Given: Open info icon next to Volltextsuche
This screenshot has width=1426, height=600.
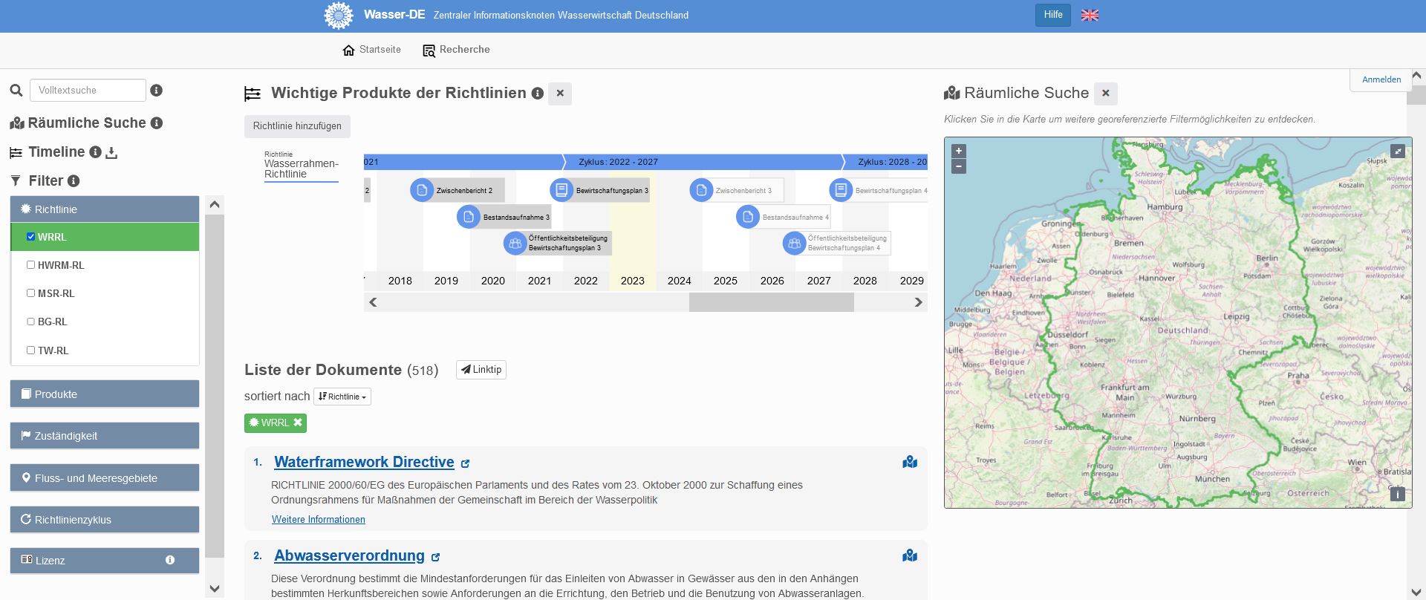Looking at the screenshot, I should coord(156,91).
